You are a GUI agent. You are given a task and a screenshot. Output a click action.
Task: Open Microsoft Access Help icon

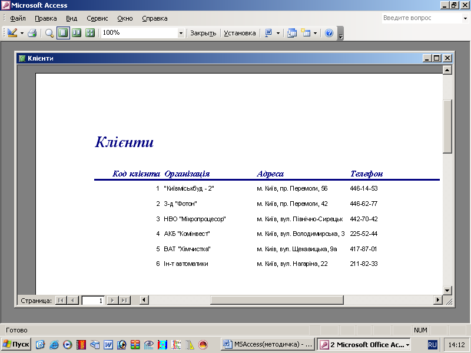[x=329, y=33]
